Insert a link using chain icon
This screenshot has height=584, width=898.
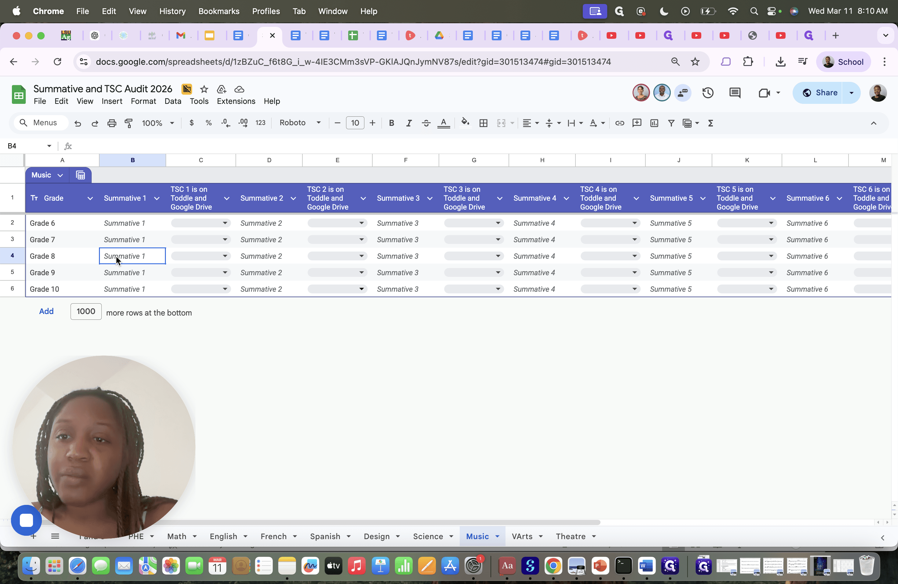tap(619, 123)
